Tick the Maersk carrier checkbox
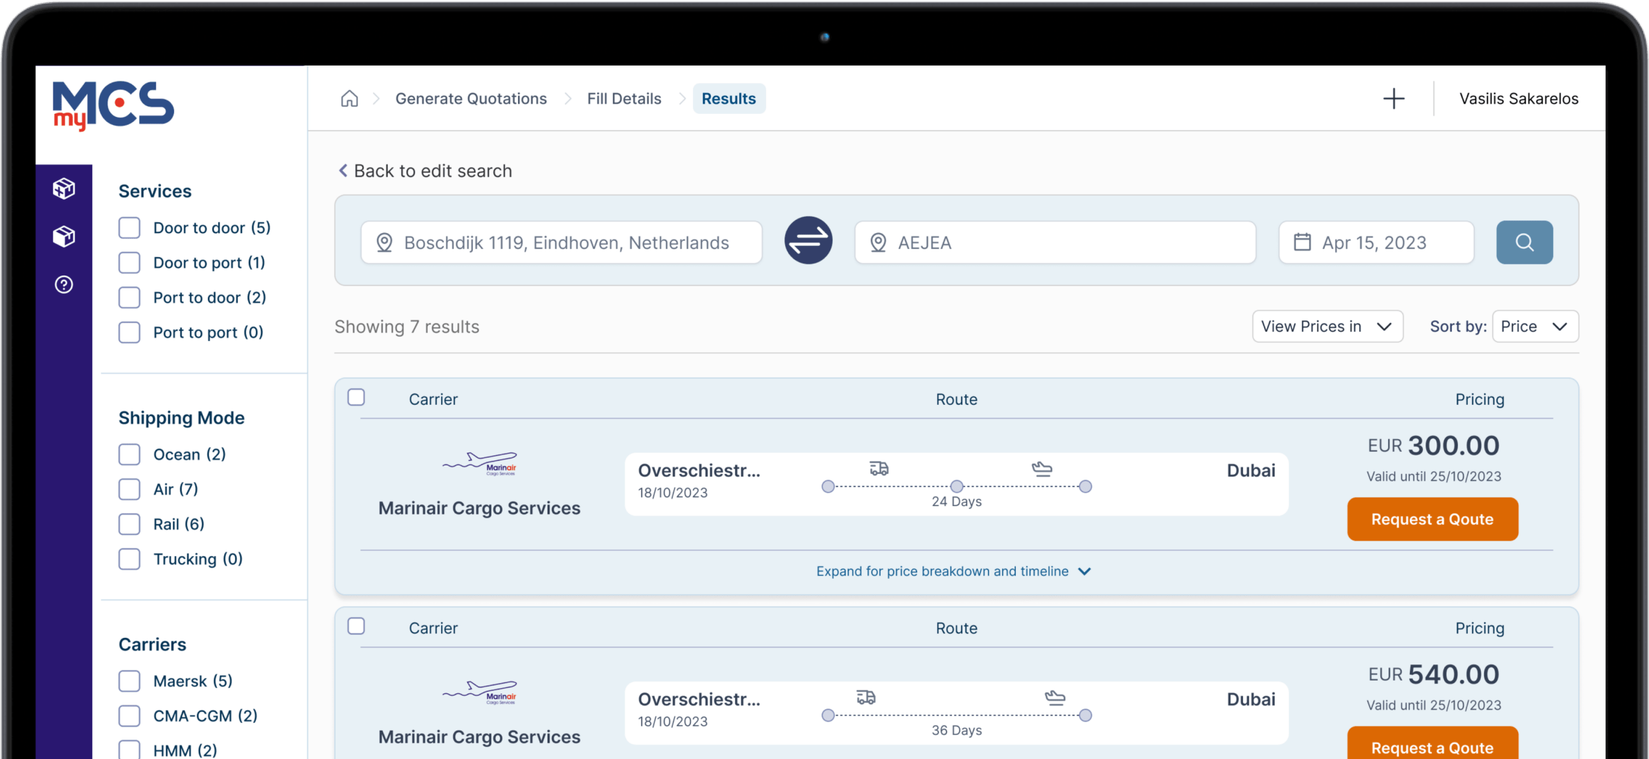Image resolution: width=1649 pixels, height=759 pixels. tap(129, 681)
